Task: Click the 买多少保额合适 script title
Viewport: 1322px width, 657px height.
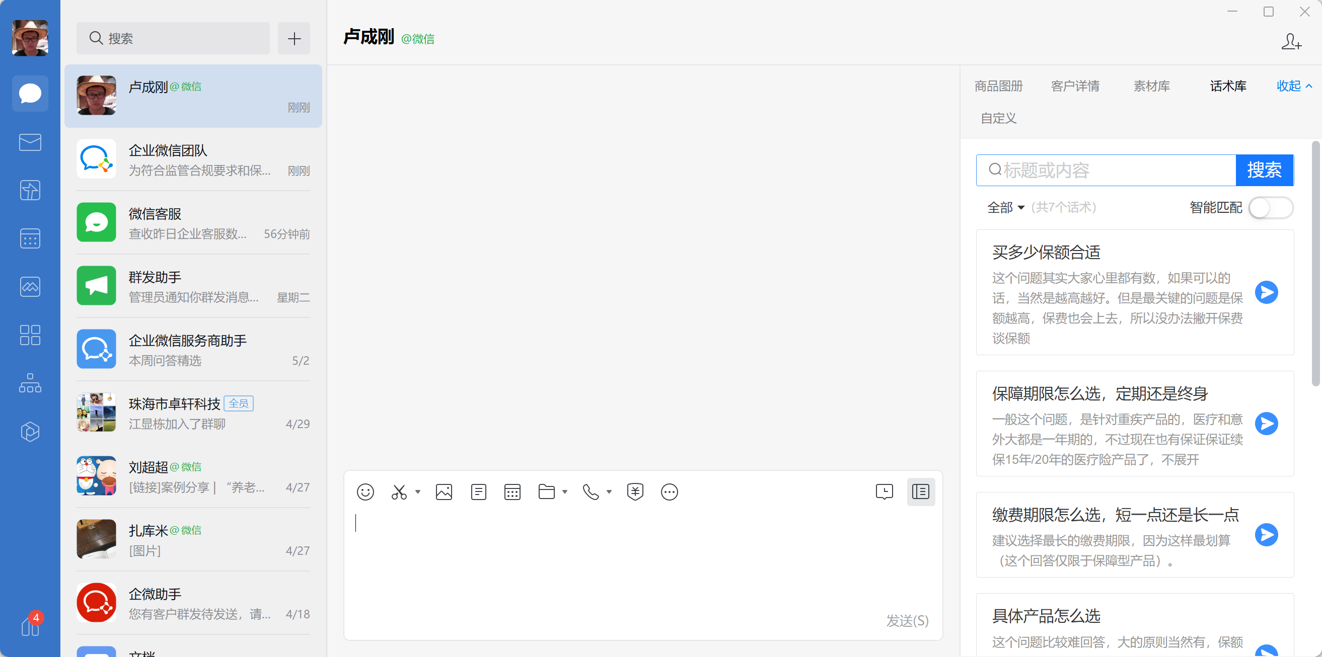Action: click(x=1046, y=253)
